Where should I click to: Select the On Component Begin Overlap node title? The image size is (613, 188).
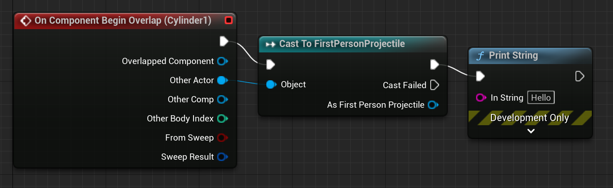click(x=123, y=20)
